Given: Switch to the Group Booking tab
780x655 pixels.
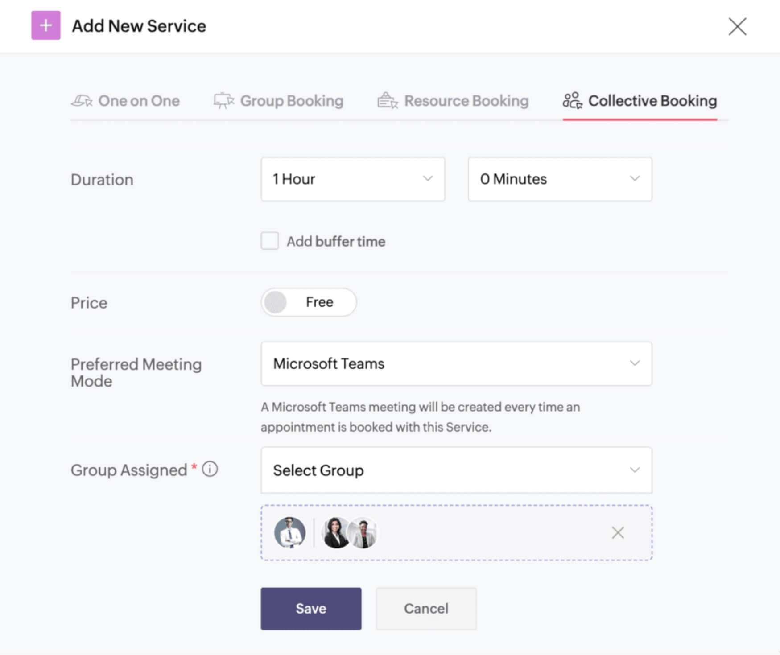Looking at the screenshot, I should pos(292,101).
